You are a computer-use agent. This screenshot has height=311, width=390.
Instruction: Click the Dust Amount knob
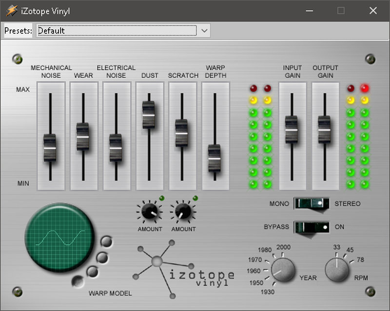149,212
